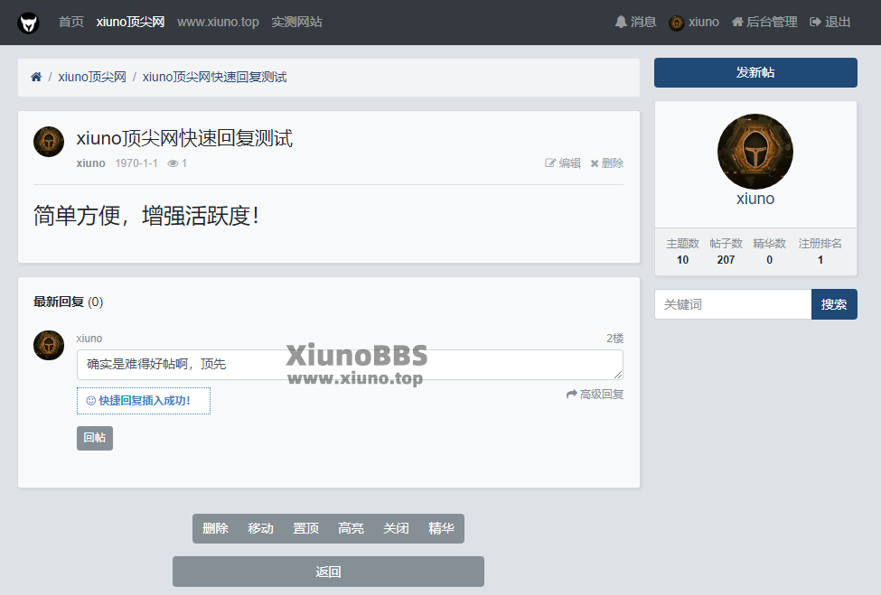Go to 后台管理 admin panel
Viewport: 881px width, 595px height.
point(764,23)
